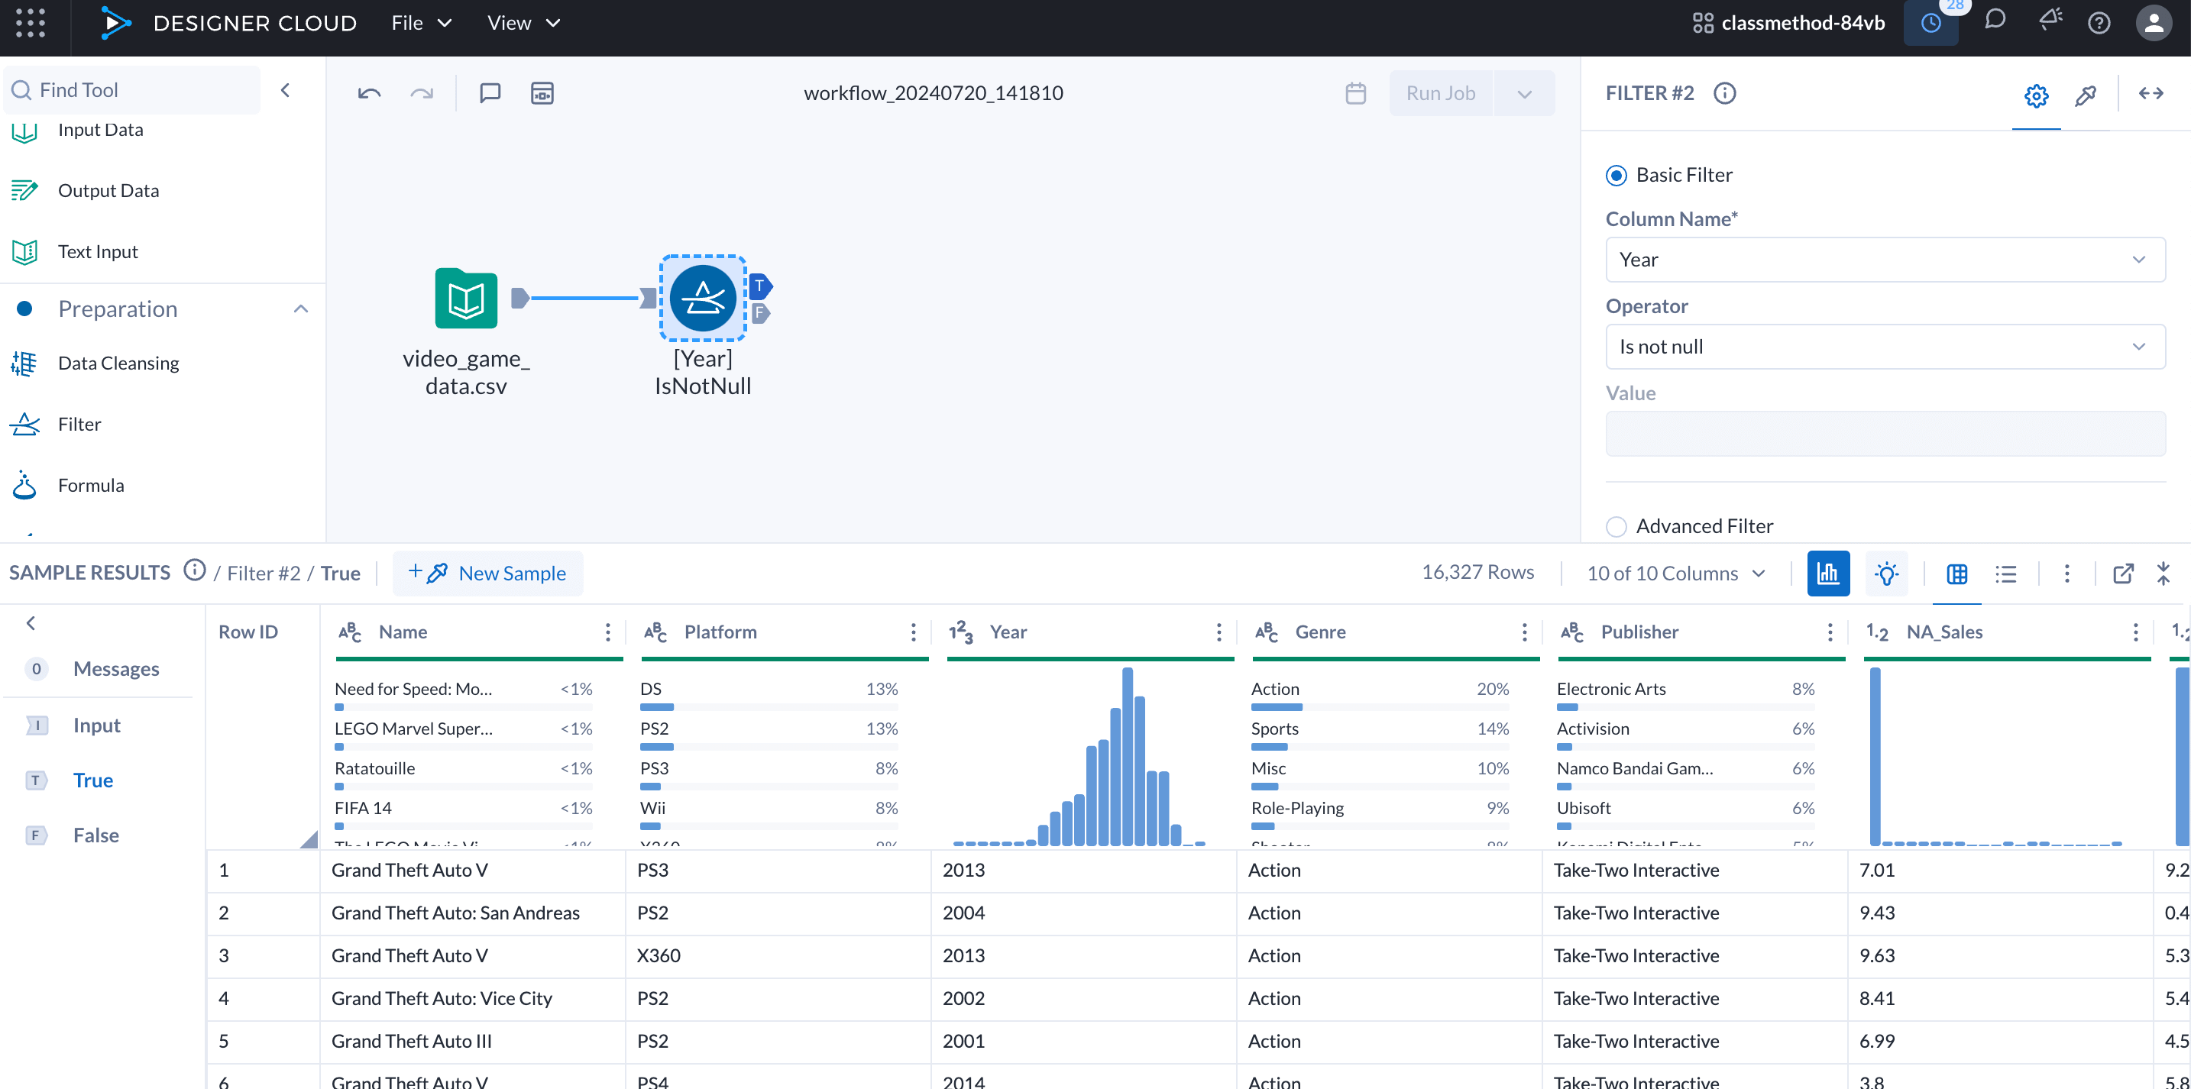The height and width of the screenshot is (1089, 2191).
Task: Click the schedule calendar icon
Action: pyautogui.click(x=1355, y=92)
